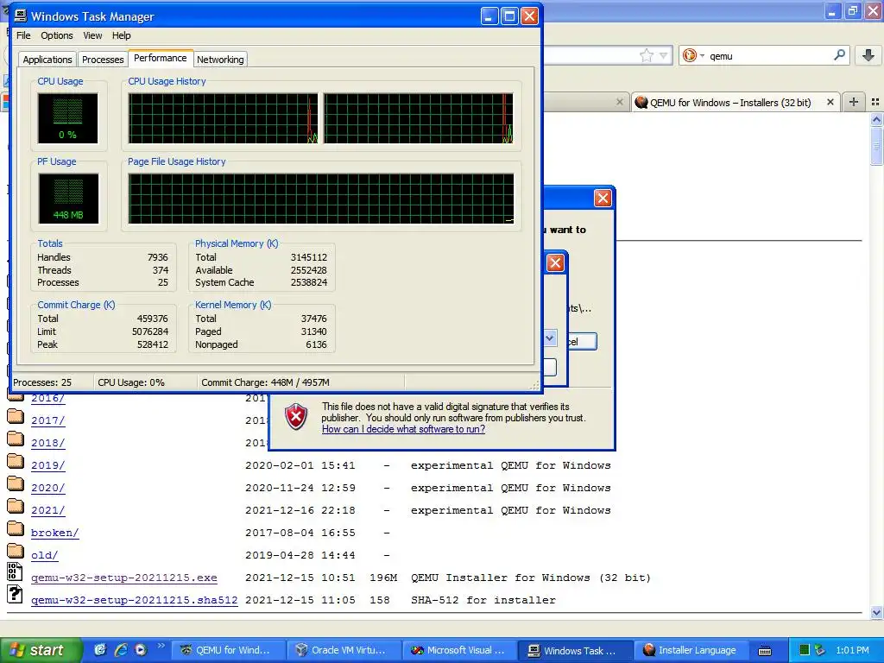Open the View menu in Task Manager
Viewport: 884px width, 663px height.
coord(92,35)
